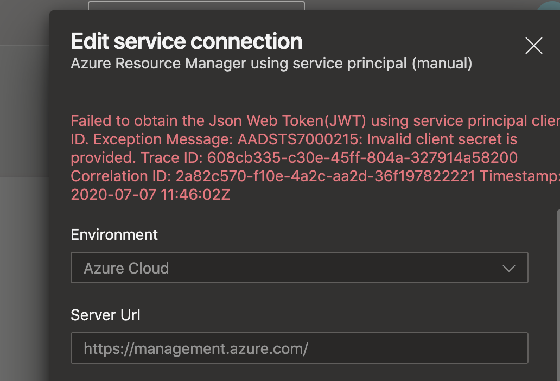The height and width of the screenshot is (381, 560).
Task: Select Azure Cloud in the Environment field
Action: pos(126,268)
